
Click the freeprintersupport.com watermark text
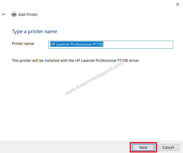click(x=94, y=78)
